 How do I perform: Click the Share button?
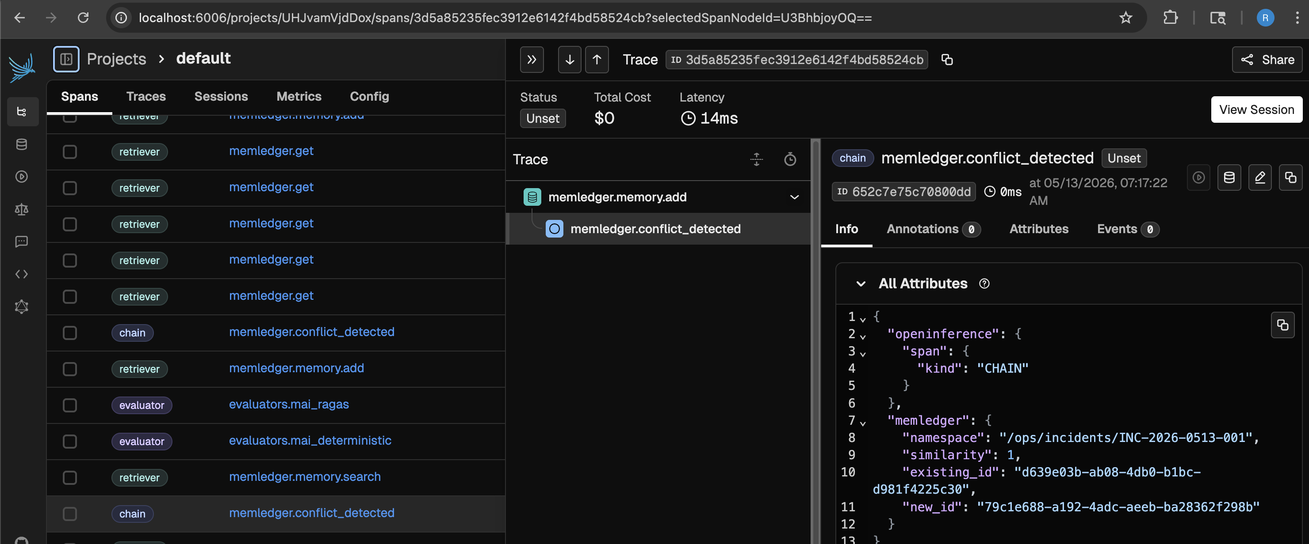click(x=1267, y=59)
